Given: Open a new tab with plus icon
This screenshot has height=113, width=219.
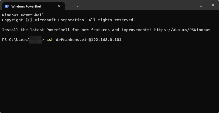Looking at the screenshot, I should coord(70,6).
